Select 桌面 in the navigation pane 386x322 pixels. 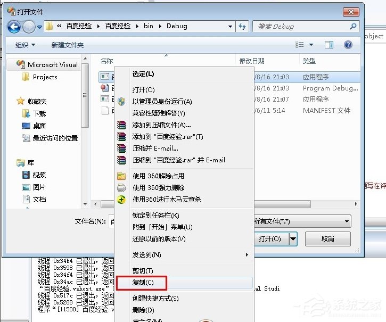click(x=39, y=126)
